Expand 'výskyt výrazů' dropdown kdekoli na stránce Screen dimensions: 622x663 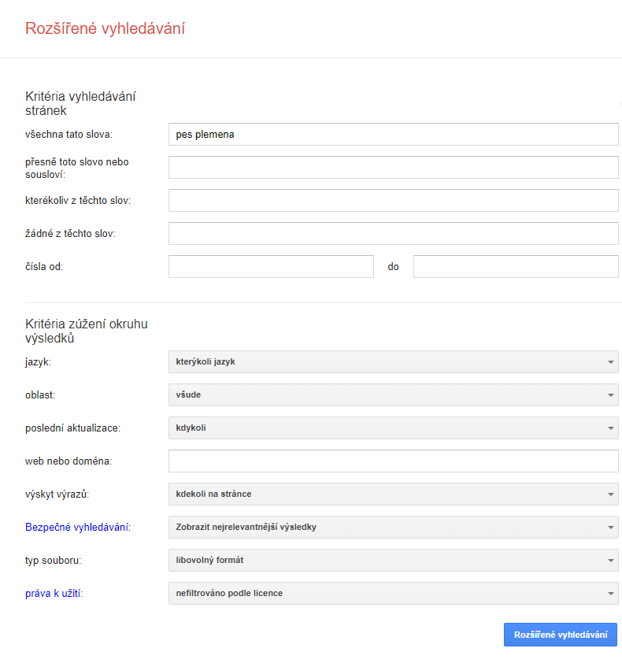[393, 494]
